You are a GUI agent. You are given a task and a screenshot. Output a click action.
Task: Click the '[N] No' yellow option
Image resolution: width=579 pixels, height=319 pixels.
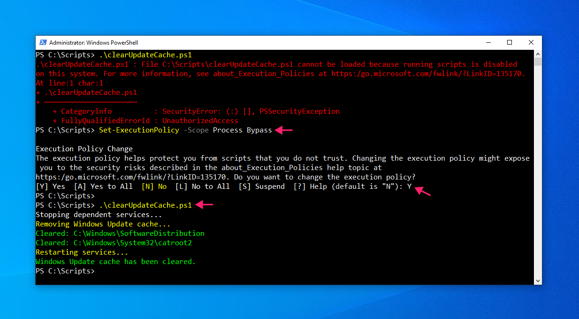[154, 187]
